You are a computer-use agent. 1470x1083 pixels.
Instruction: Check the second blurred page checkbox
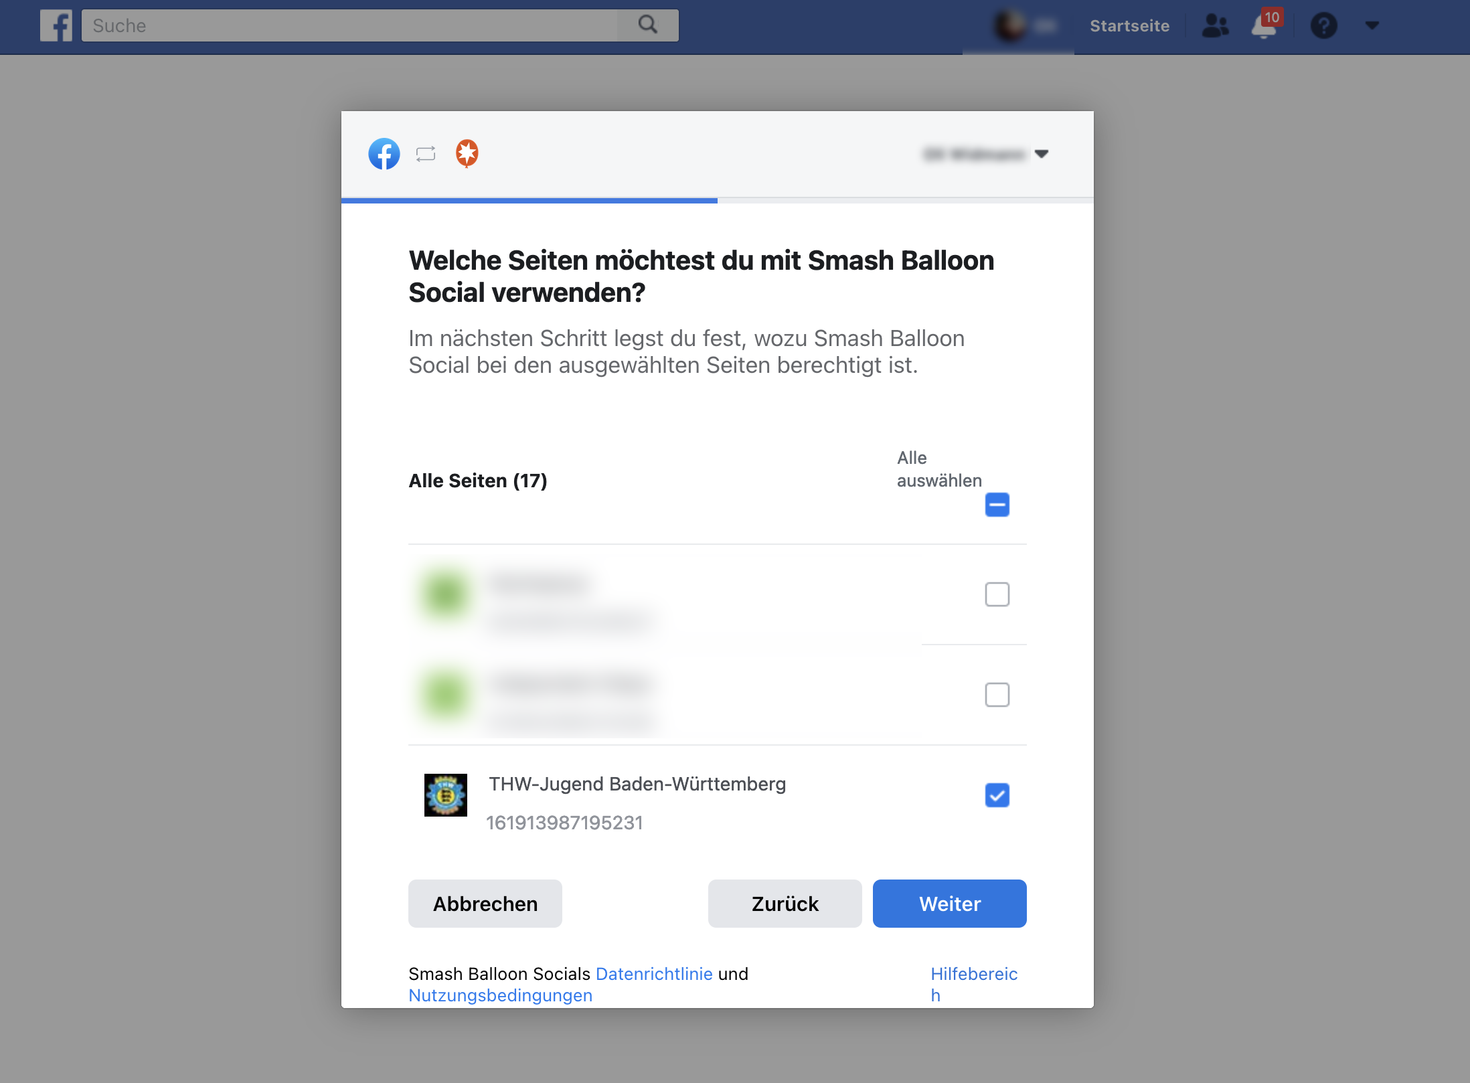[997, 694]
